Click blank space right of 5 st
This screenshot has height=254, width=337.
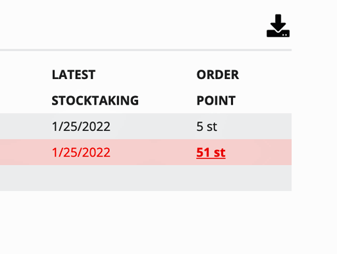[x=255, y=126]
